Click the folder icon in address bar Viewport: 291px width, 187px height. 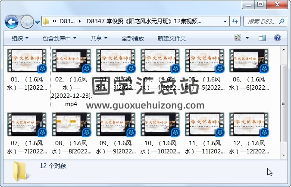46,22
